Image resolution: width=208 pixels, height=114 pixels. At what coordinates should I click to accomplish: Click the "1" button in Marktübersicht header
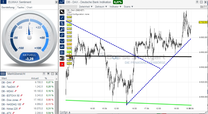[x=44, y=74]
